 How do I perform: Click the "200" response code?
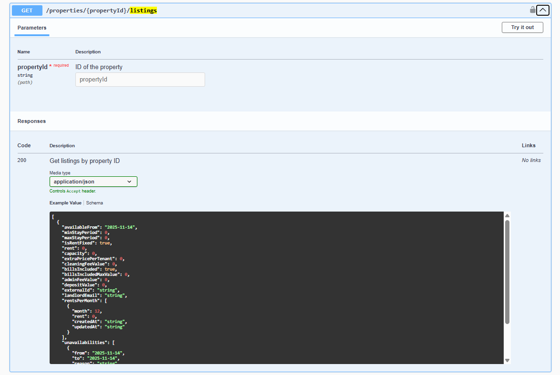pyautogui.click(x=22, y=160)
